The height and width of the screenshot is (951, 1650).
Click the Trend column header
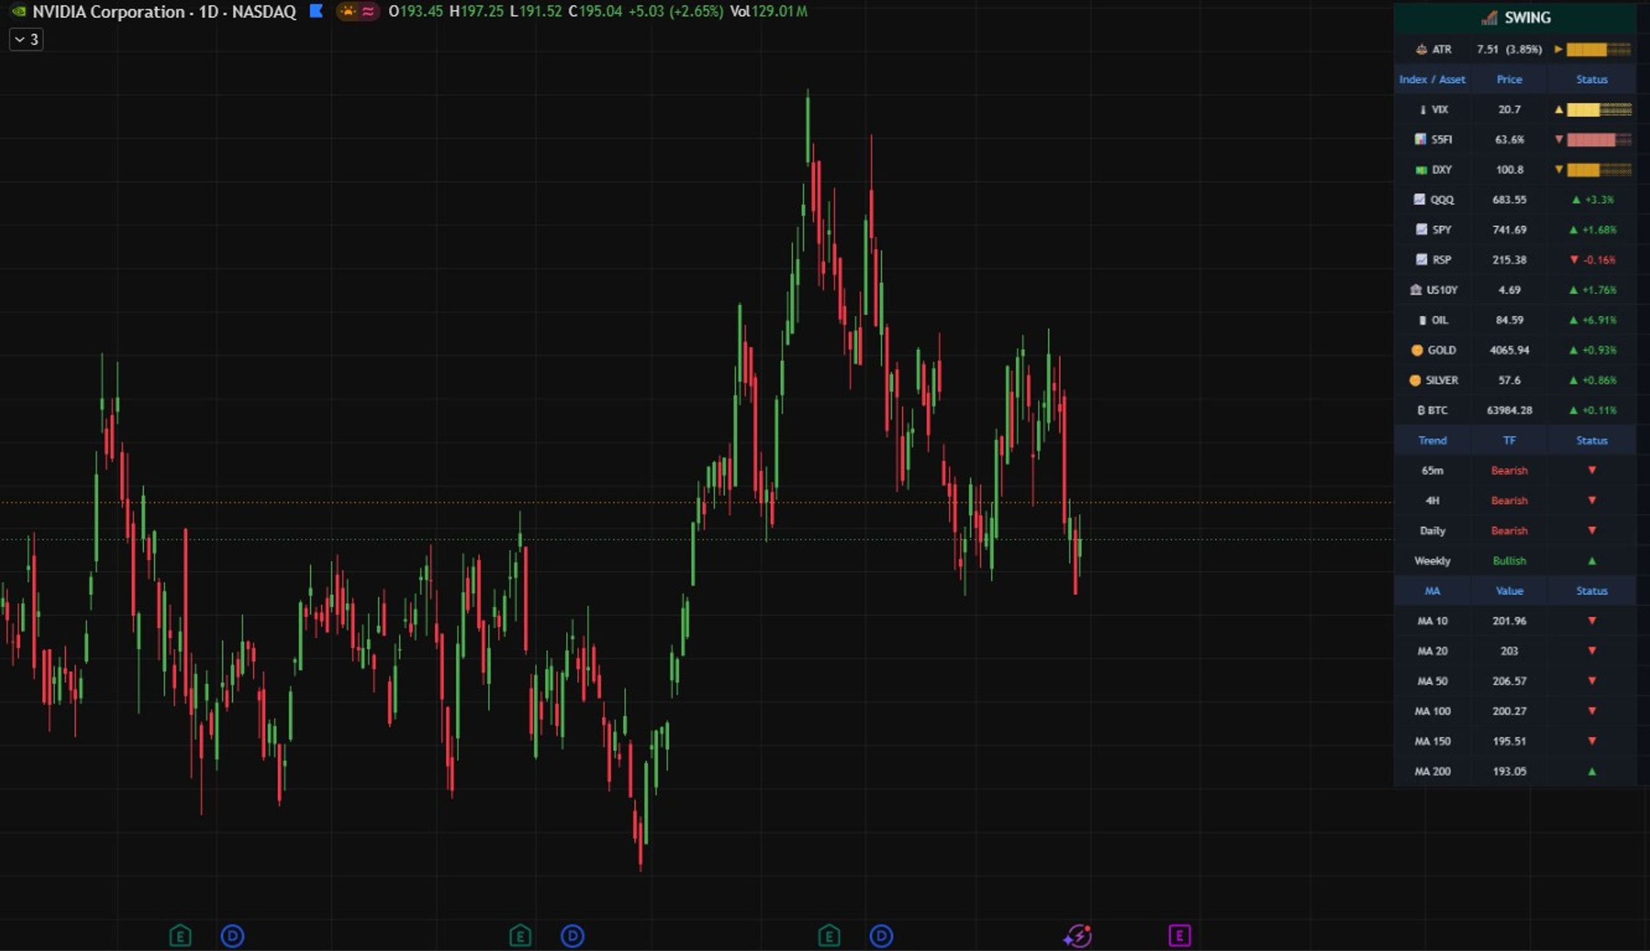click(x=1432, y=440)
